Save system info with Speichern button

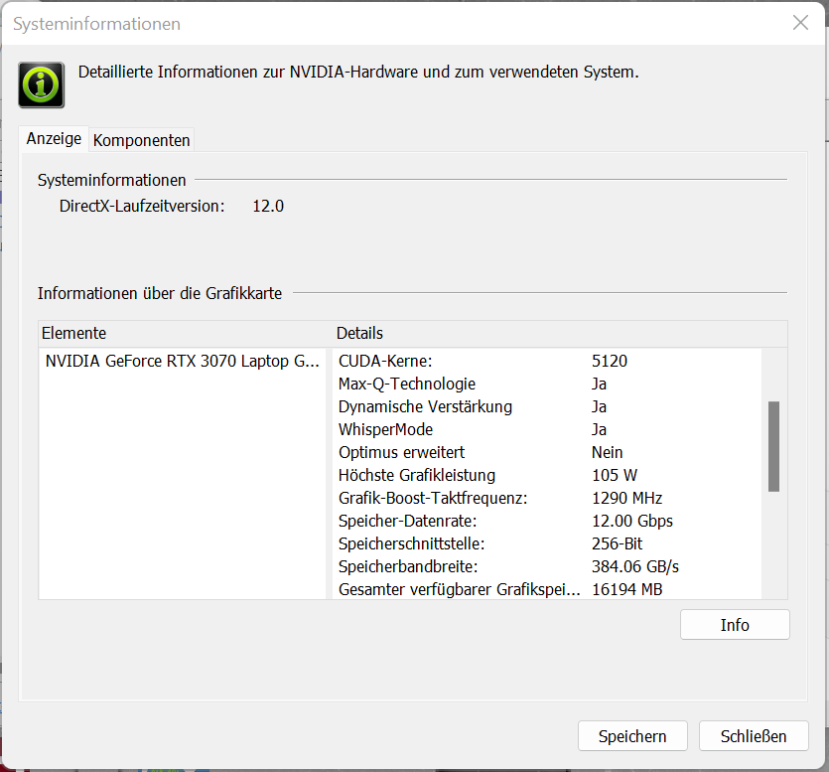click(632, 736)
